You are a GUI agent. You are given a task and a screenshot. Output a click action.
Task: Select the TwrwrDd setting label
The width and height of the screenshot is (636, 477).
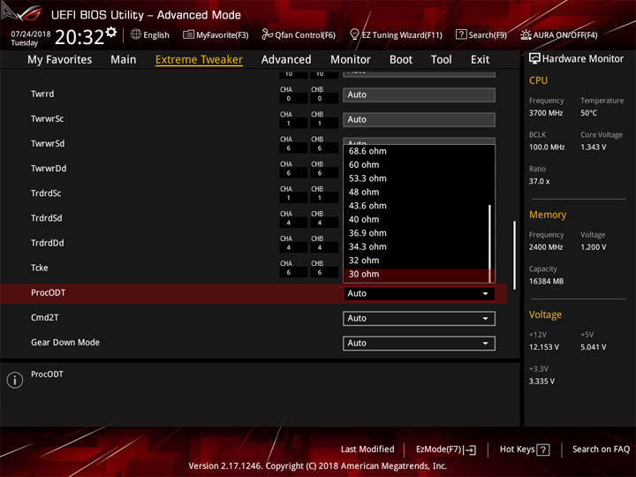[x=49, y=169]
